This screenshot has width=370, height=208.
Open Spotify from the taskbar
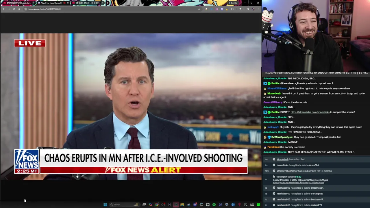(x=214, y=205)
